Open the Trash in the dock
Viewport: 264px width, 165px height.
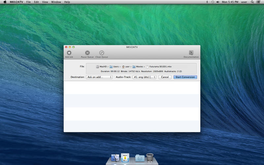point(149,158)
